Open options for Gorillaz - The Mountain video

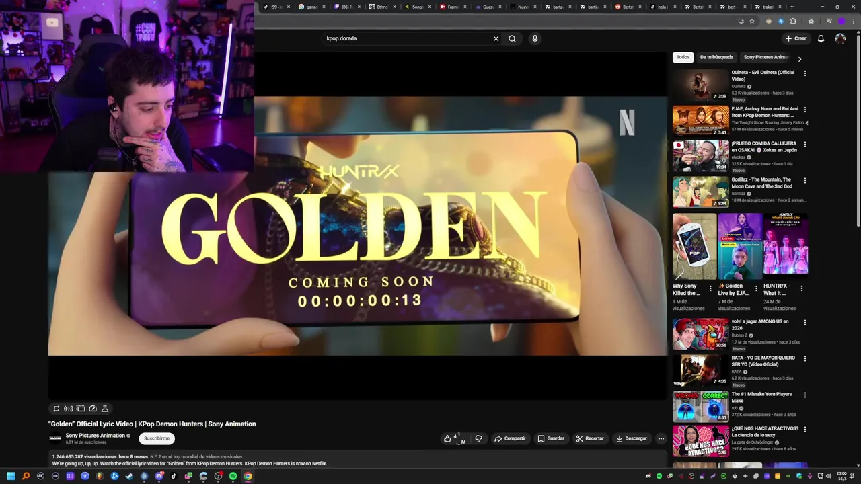805,180
